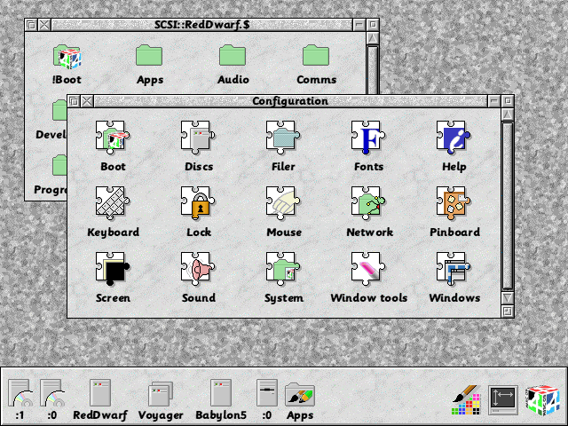Viewport: 568px width, 426px height.
Task: Close the Configuration window
Action: point(87,101)
